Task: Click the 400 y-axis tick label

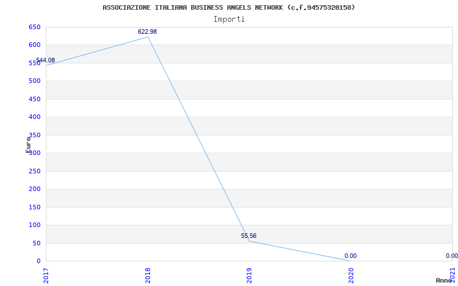Action: [x=34, y=117]
